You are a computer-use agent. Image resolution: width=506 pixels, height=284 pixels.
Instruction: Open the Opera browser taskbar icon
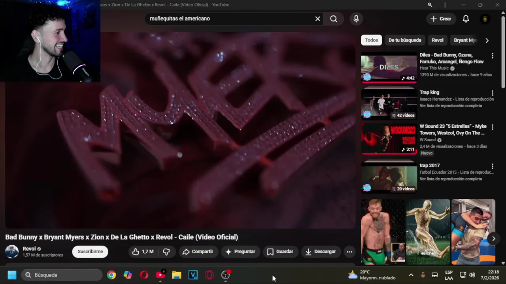[x=144, y=275]
